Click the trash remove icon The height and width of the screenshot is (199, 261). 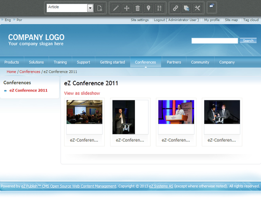tap(138, 8)
